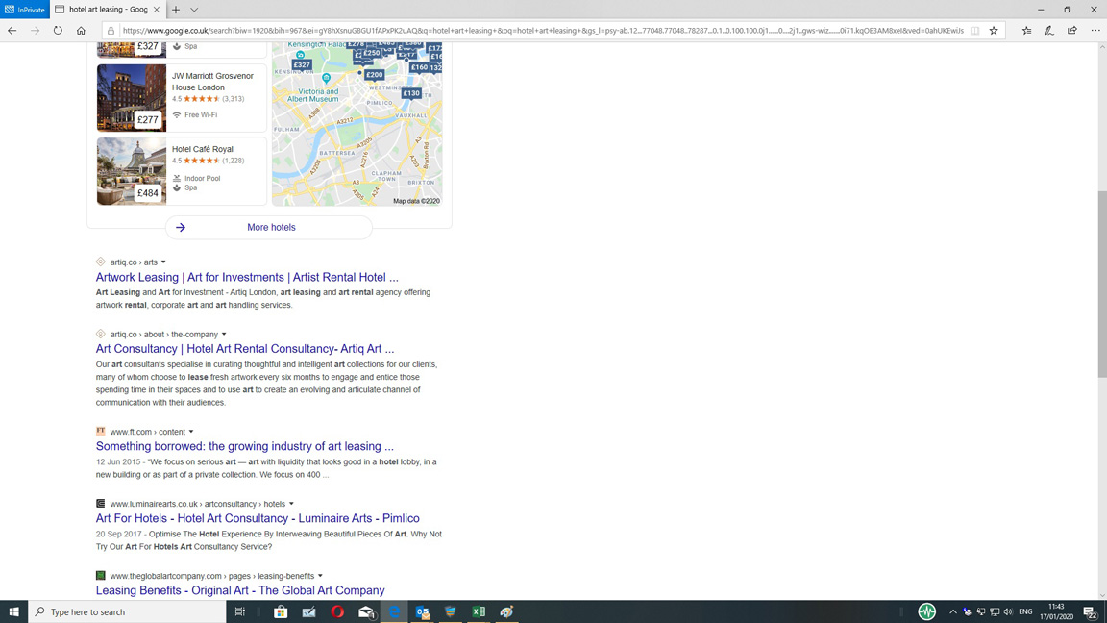
Task: Add page to favorites with star icon
Action: click(994, 31)
